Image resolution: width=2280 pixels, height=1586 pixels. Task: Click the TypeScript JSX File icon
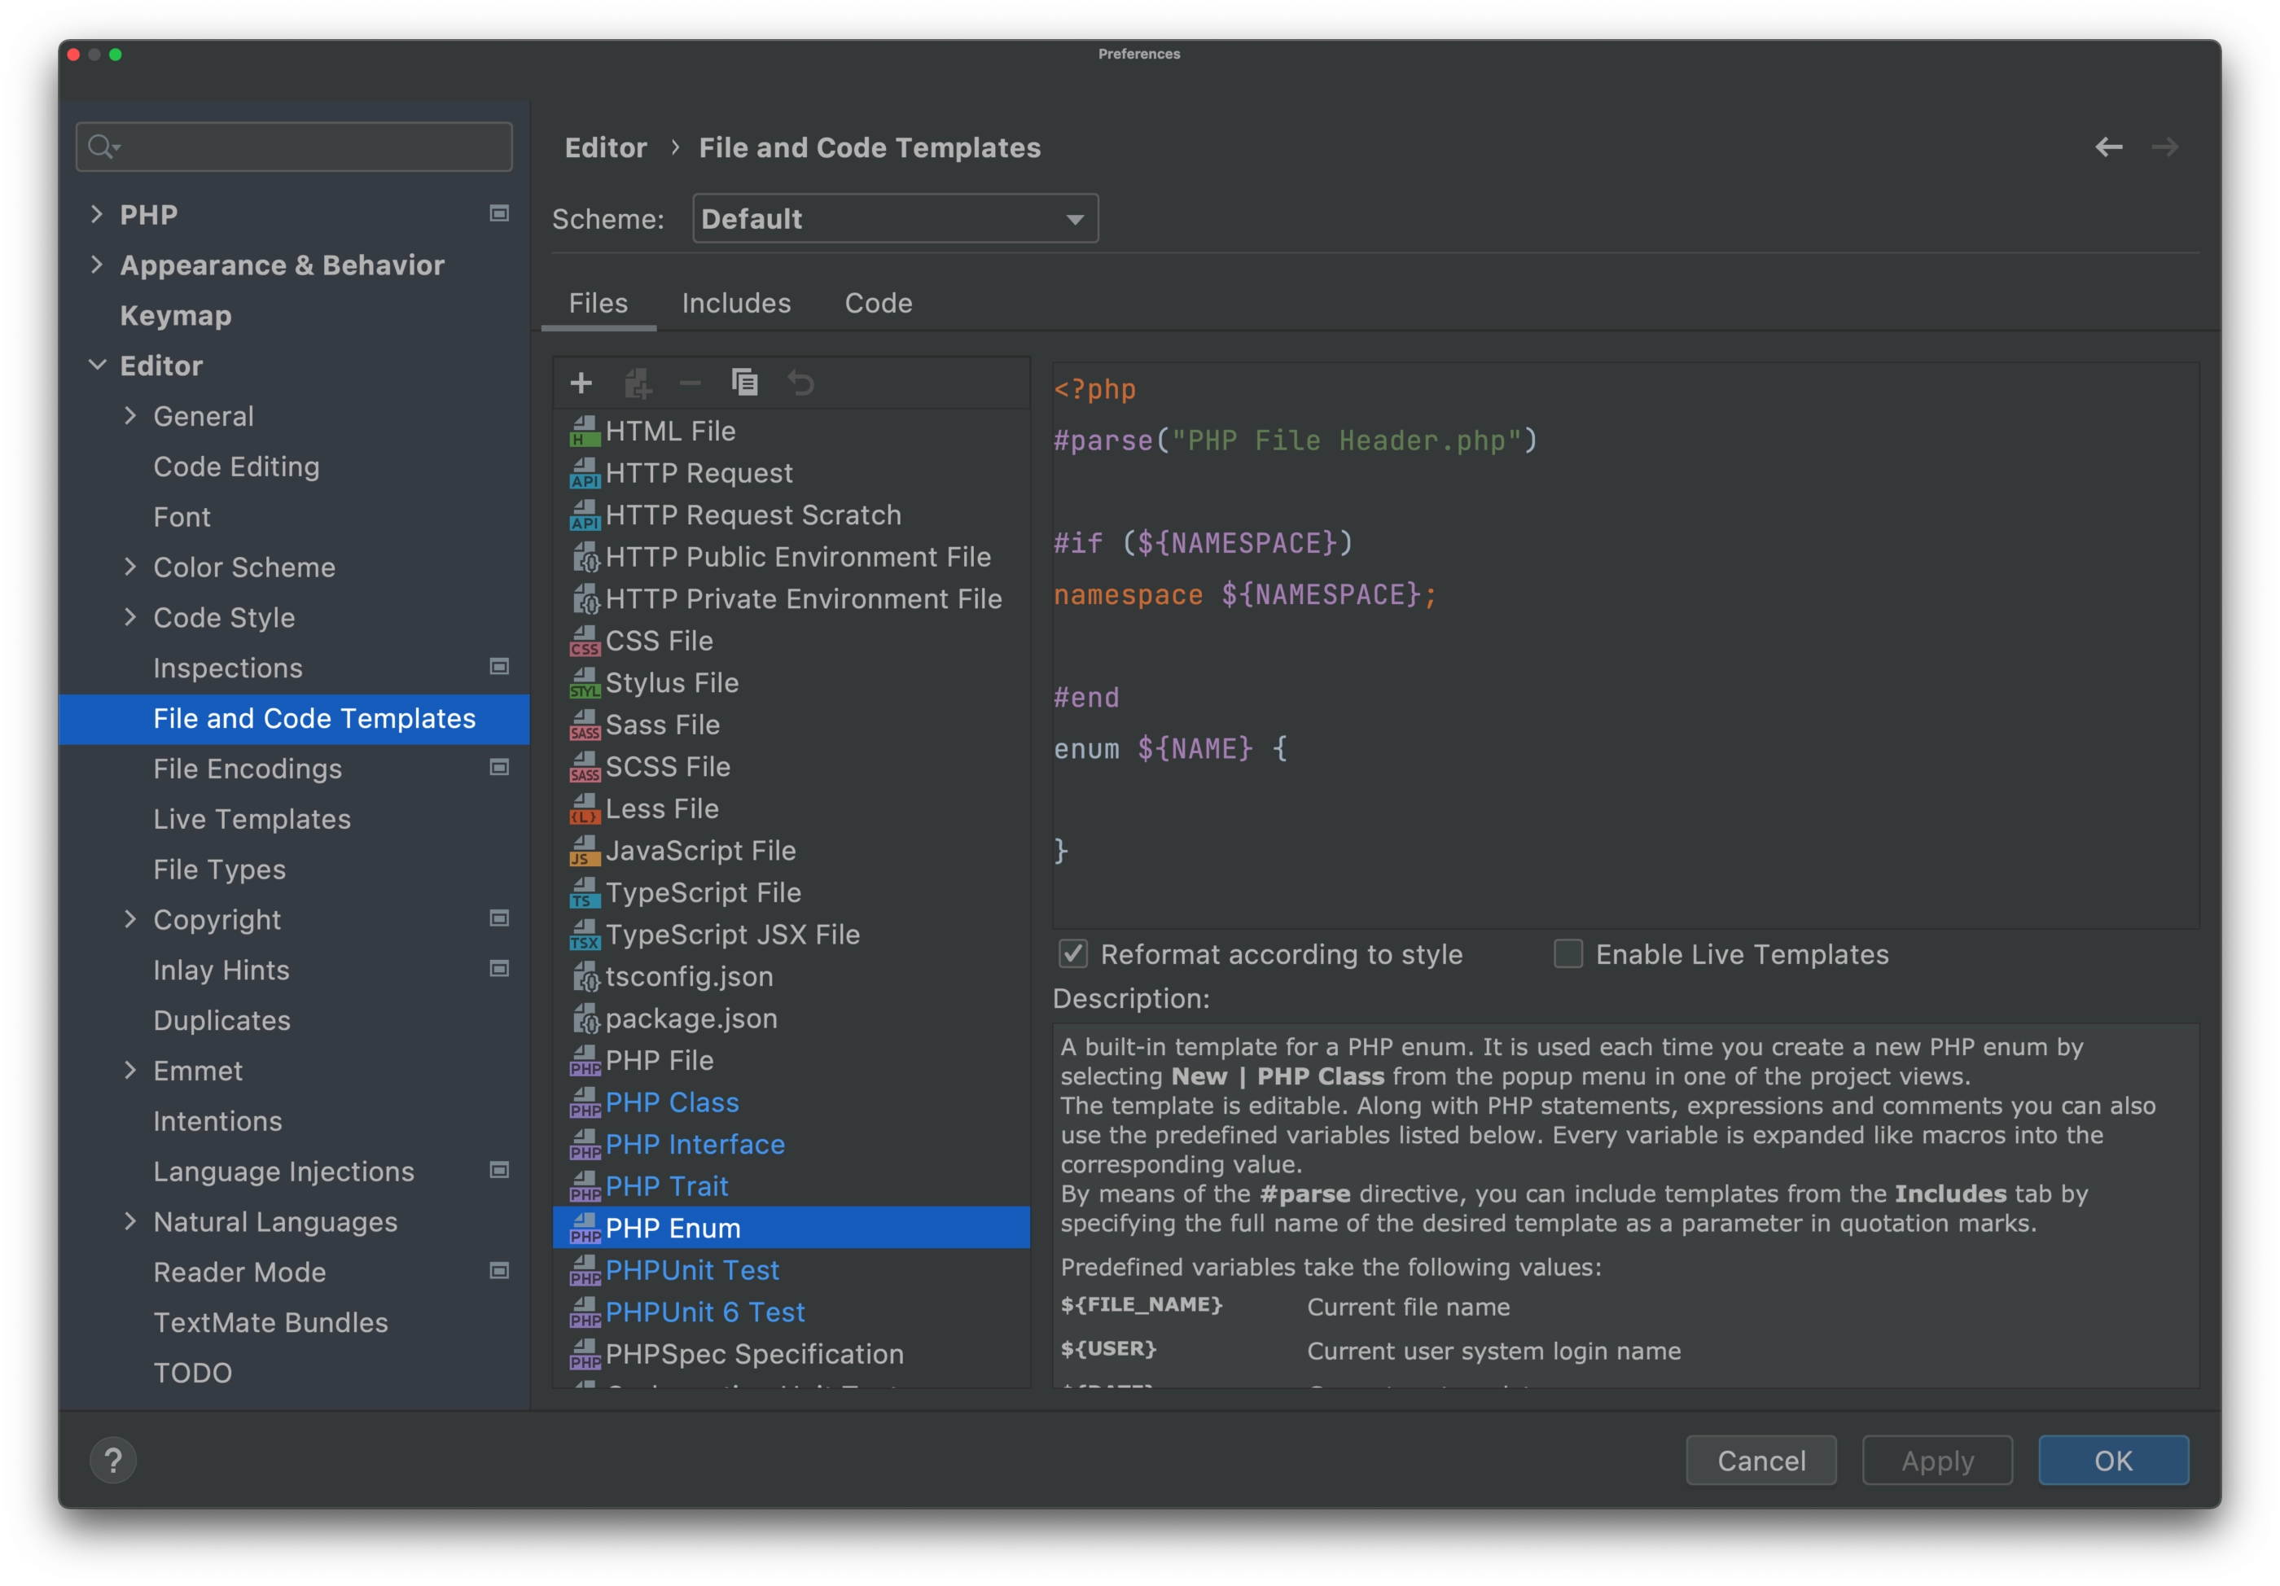585,934
